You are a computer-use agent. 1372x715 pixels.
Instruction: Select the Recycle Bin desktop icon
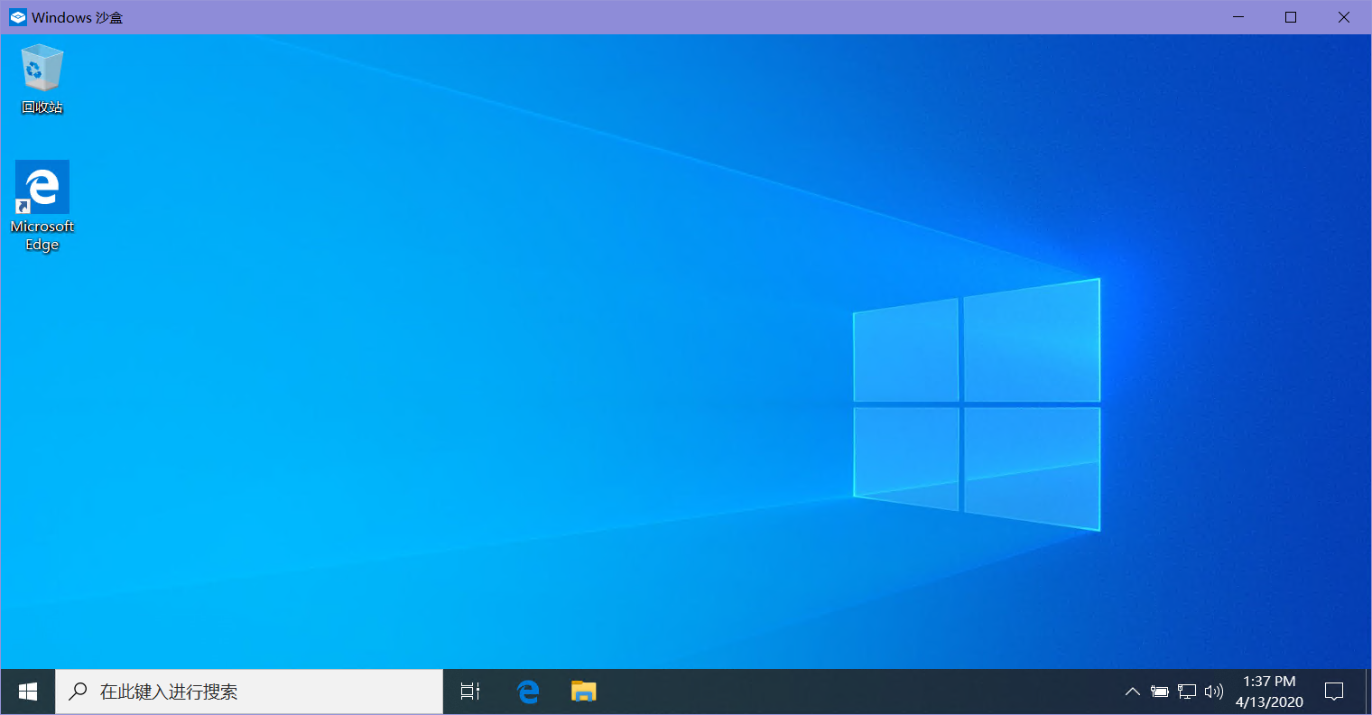point(42,79)
